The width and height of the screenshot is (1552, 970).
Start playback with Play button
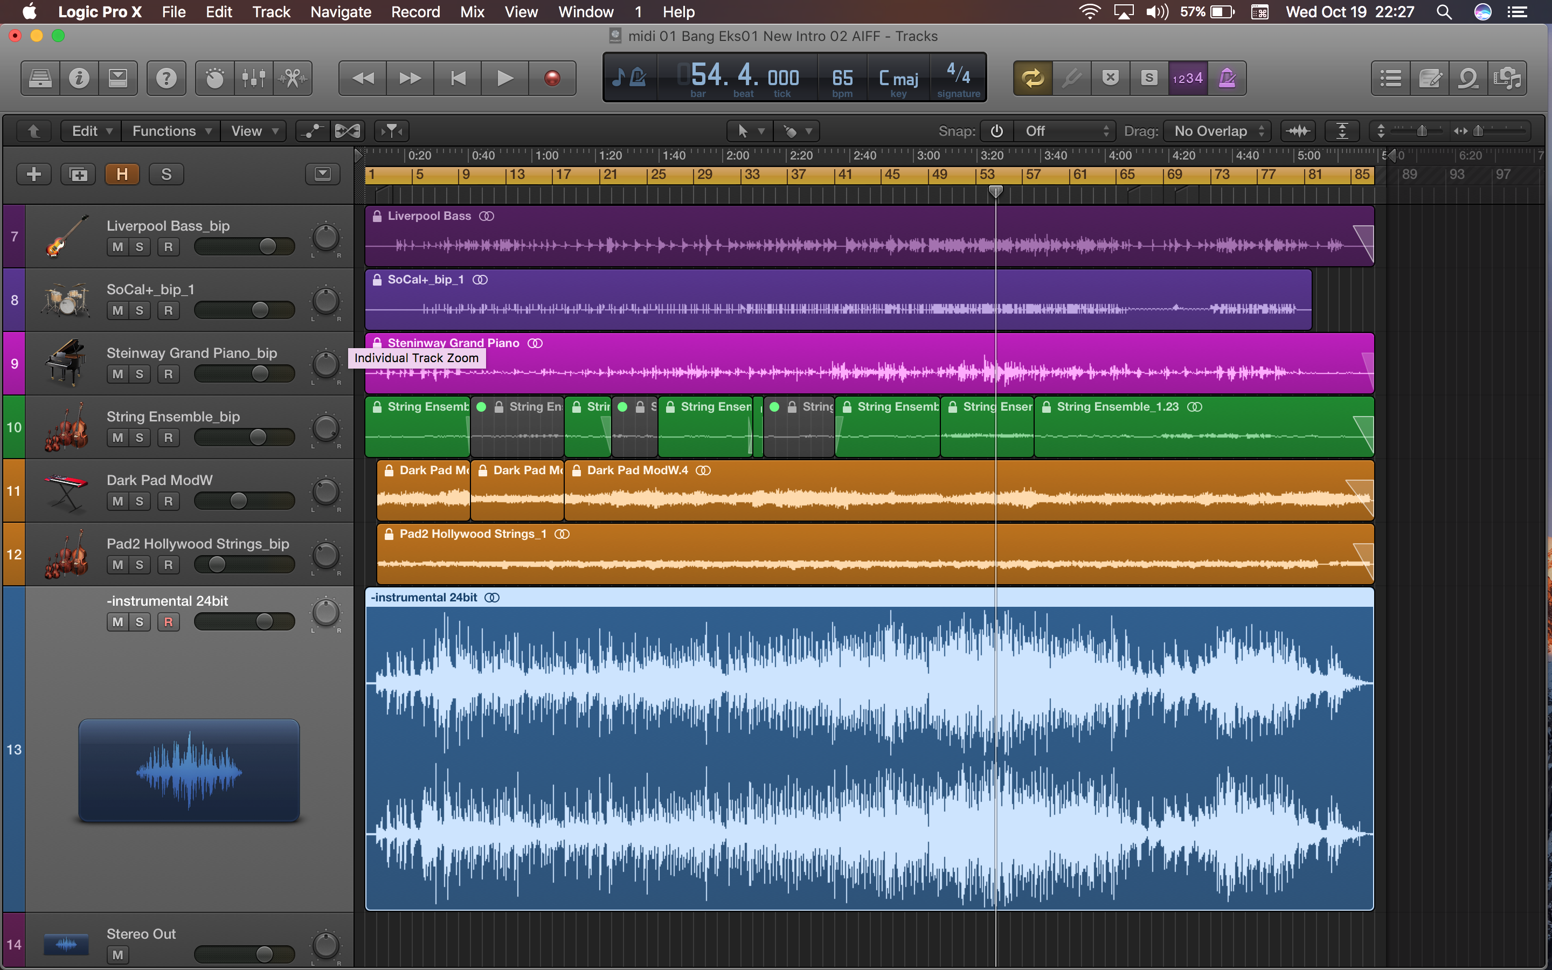pyautogui.click(x=505, y=78)
